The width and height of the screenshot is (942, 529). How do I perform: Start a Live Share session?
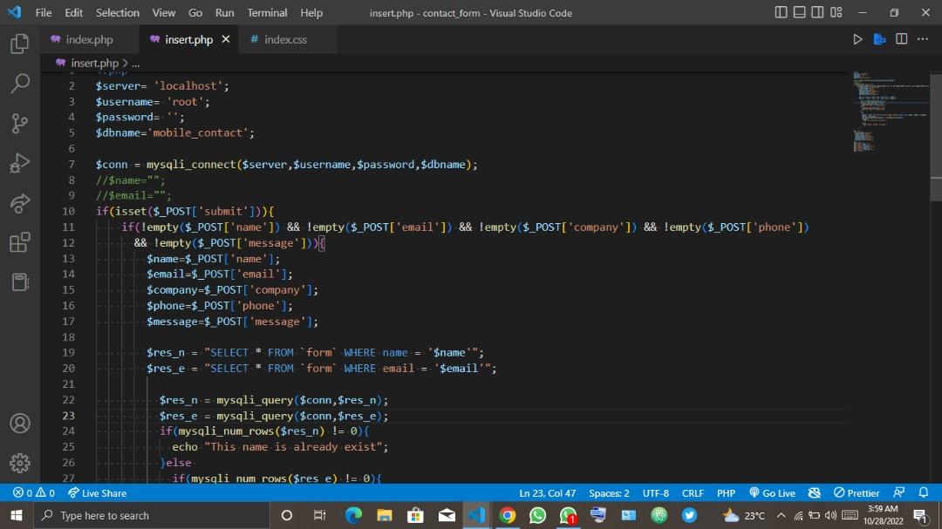pyautogui.click(x=97, y=493)
